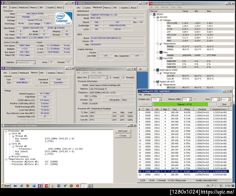236x196 pixels.
Task: Open About tab in CPU-Z CPU window
Action: [x=60, y=7]
